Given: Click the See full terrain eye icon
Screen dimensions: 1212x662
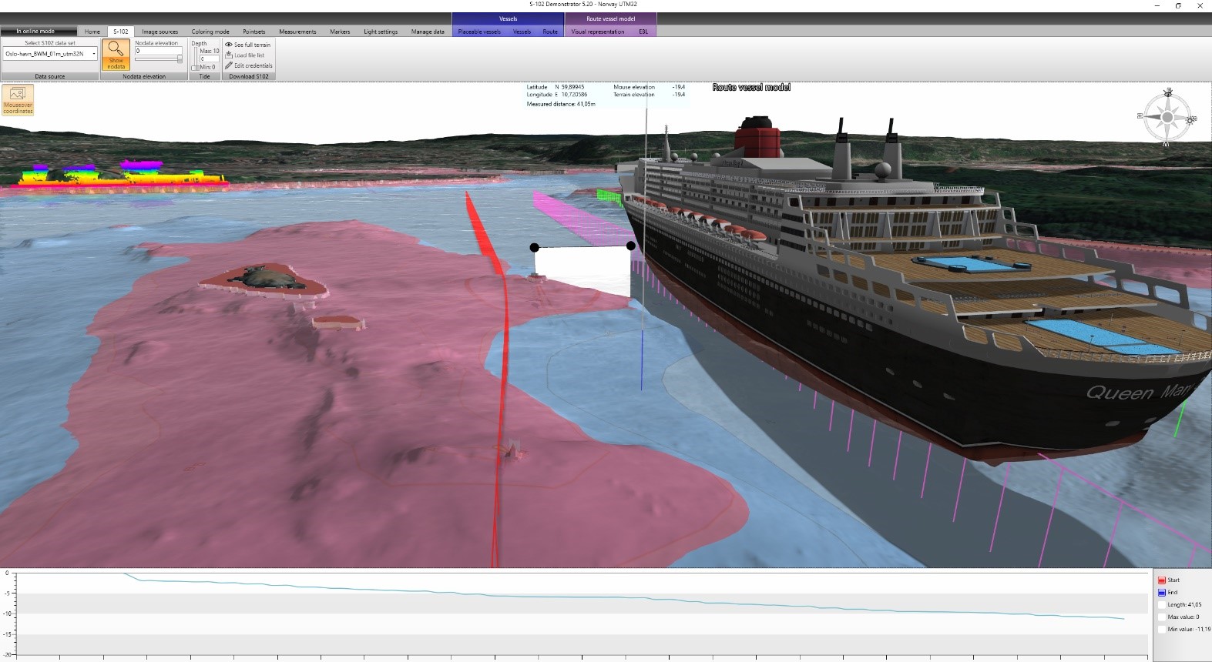Looking at the screenshot, I should coord(229,45).
